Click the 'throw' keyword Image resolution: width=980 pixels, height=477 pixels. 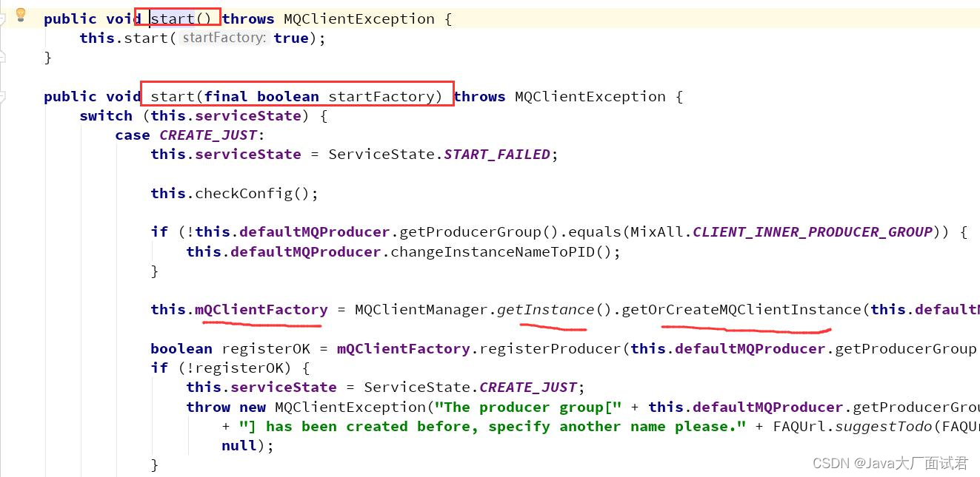(208, 407)
